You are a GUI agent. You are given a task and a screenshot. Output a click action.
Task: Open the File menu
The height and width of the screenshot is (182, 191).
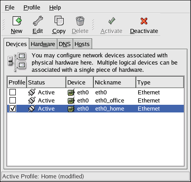(9, 8)
